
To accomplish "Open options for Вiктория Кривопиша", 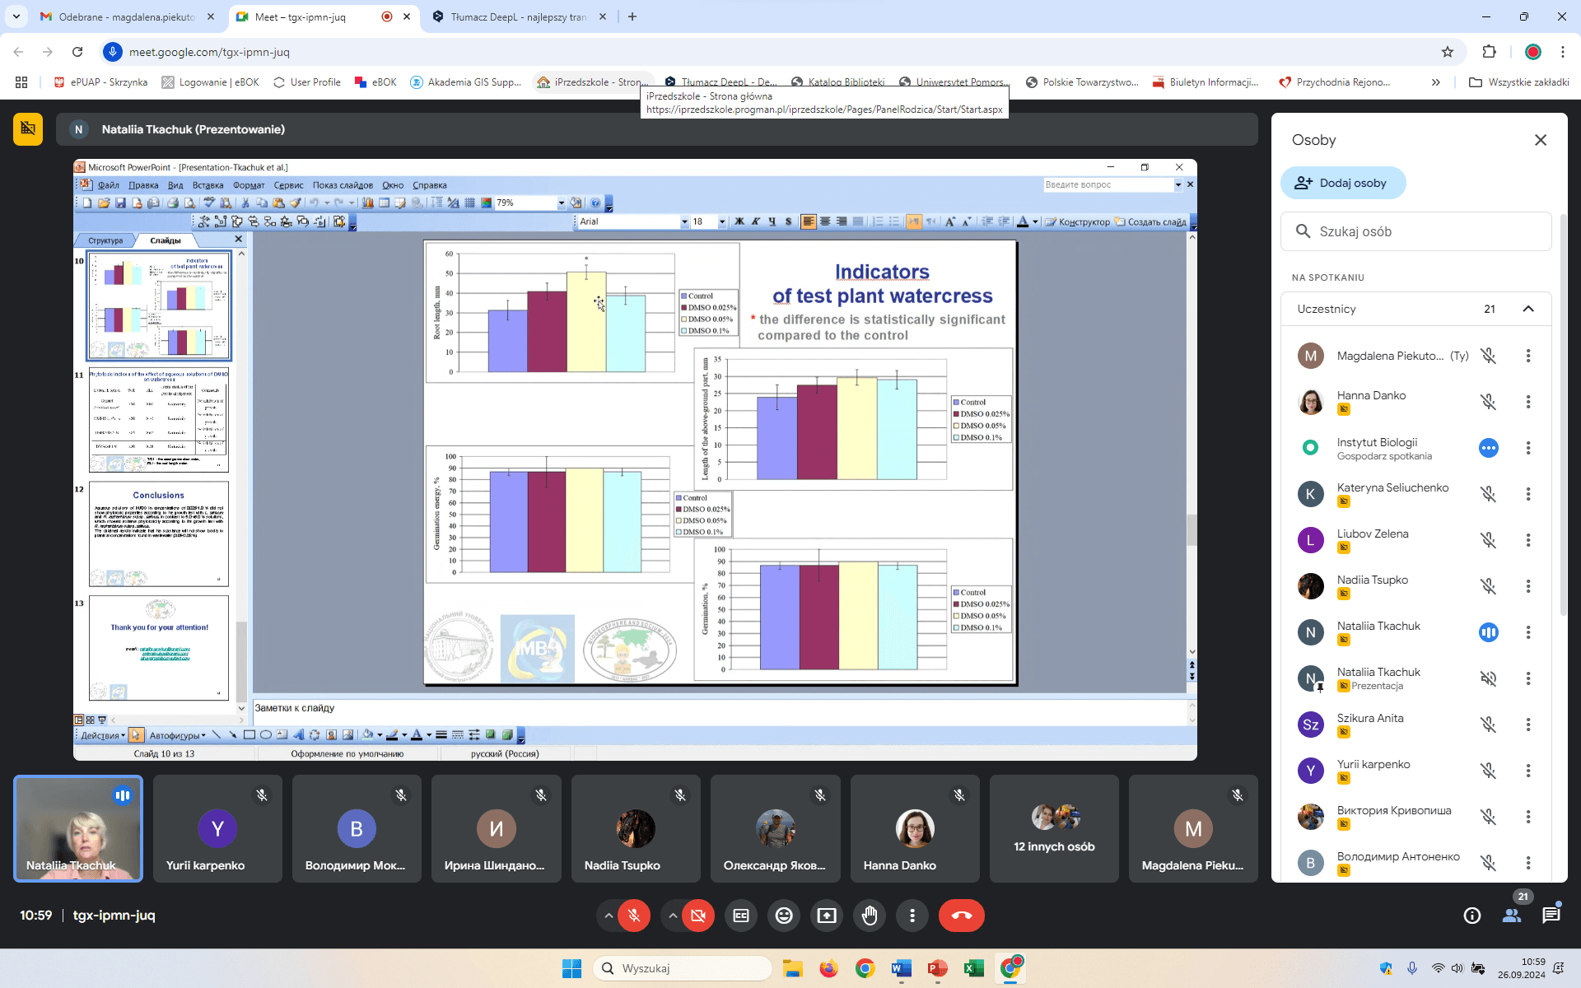I will click(1528, 817).
